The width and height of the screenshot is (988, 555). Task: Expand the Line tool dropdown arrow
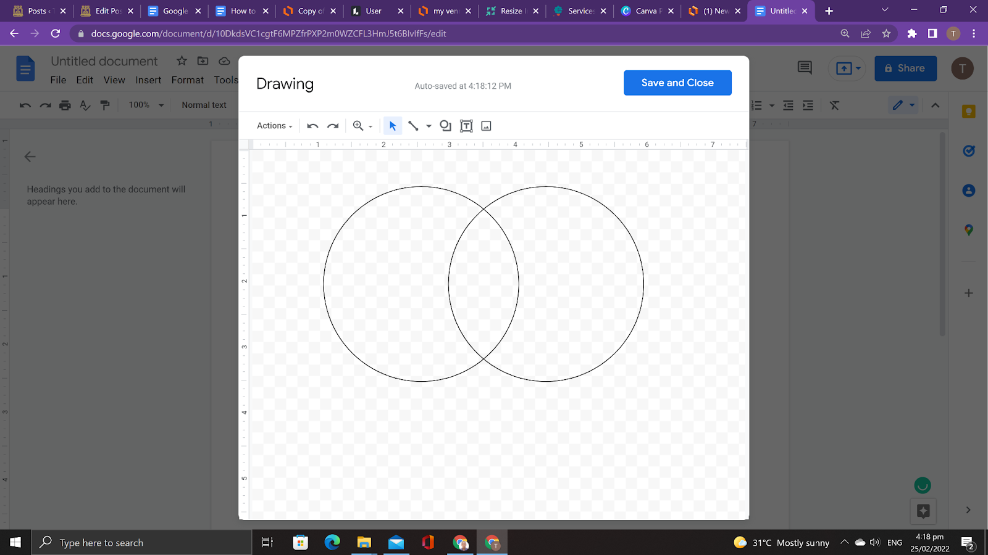point(429,126)
